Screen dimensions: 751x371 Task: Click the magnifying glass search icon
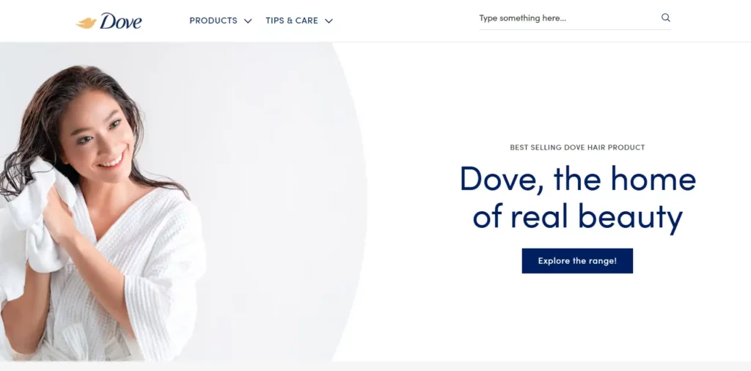pos(666,18)
